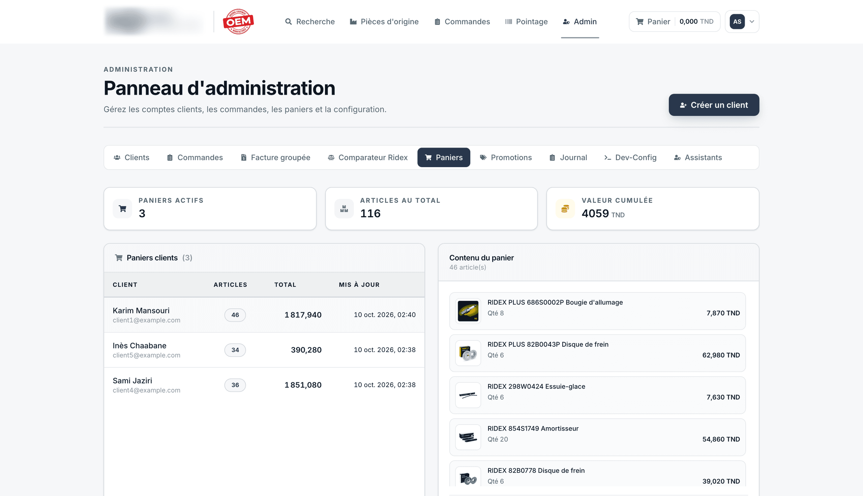Click the 1 851,080 total value
Viewport: 863px width, 496px height.
click(303, 385)
